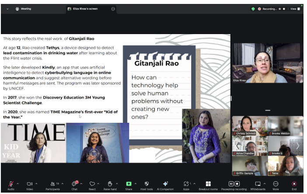Stop recording in the bottom toolbar
Image resolution: width=307 pixels, height=194 pixels.
click(x=237, y=184)
